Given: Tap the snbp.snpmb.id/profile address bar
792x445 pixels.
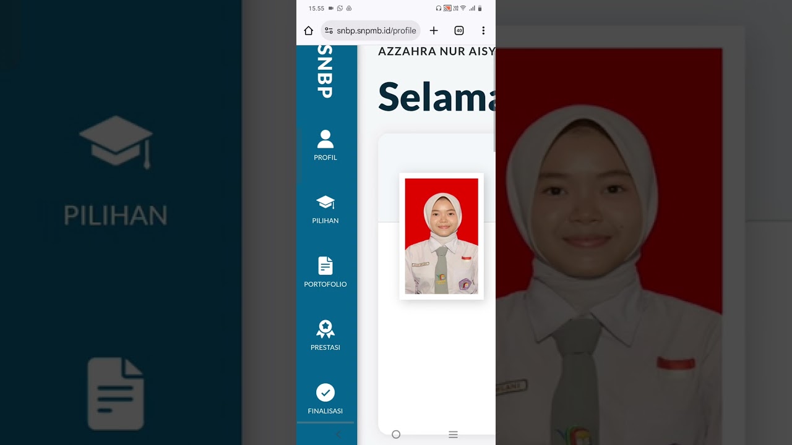Looking at the screenshot, I should (x=371, y=30).
